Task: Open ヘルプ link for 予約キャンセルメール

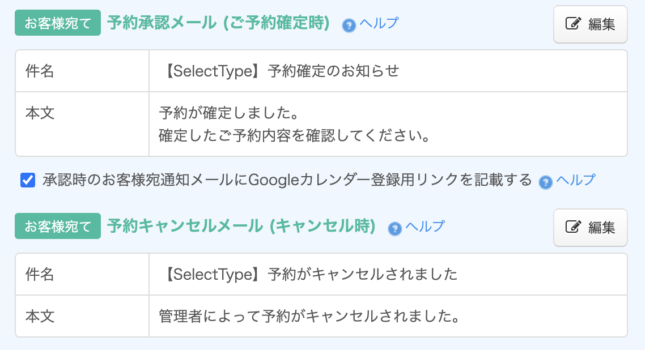Action: coord(425,227)
